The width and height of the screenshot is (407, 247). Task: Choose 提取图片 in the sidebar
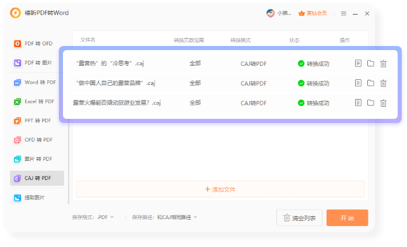pos(37,197)
